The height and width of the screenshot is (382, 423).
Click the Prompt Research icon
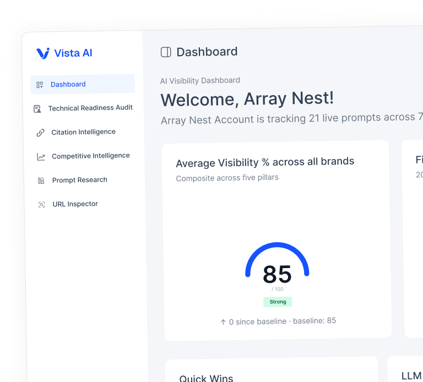(x=41, y=181)
